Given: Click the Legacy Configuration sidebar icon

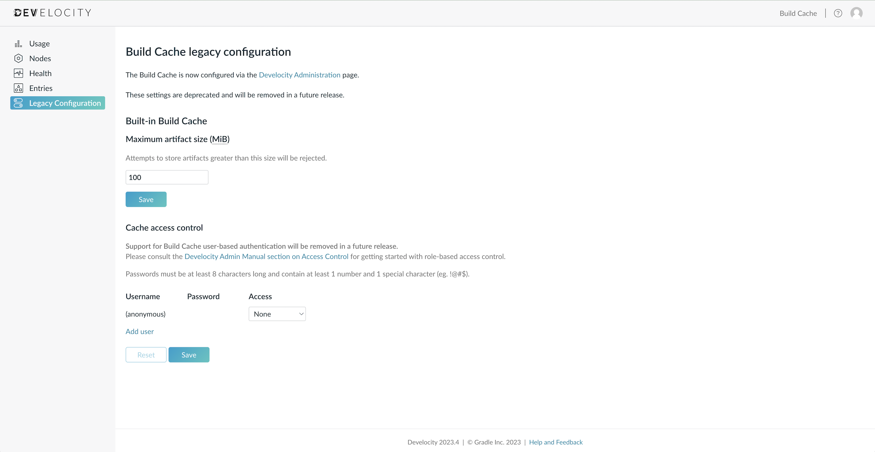Looking at the screenshot, I should tap(18, 103).
